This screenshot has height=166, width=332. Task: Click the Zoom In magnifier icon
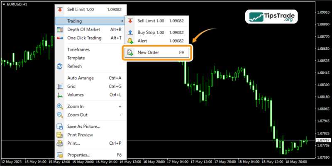click(60, 106)
